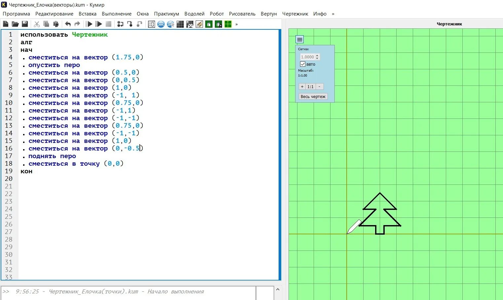
Task: Show the Рисователь paint window icon
Action: pos(199,24)
